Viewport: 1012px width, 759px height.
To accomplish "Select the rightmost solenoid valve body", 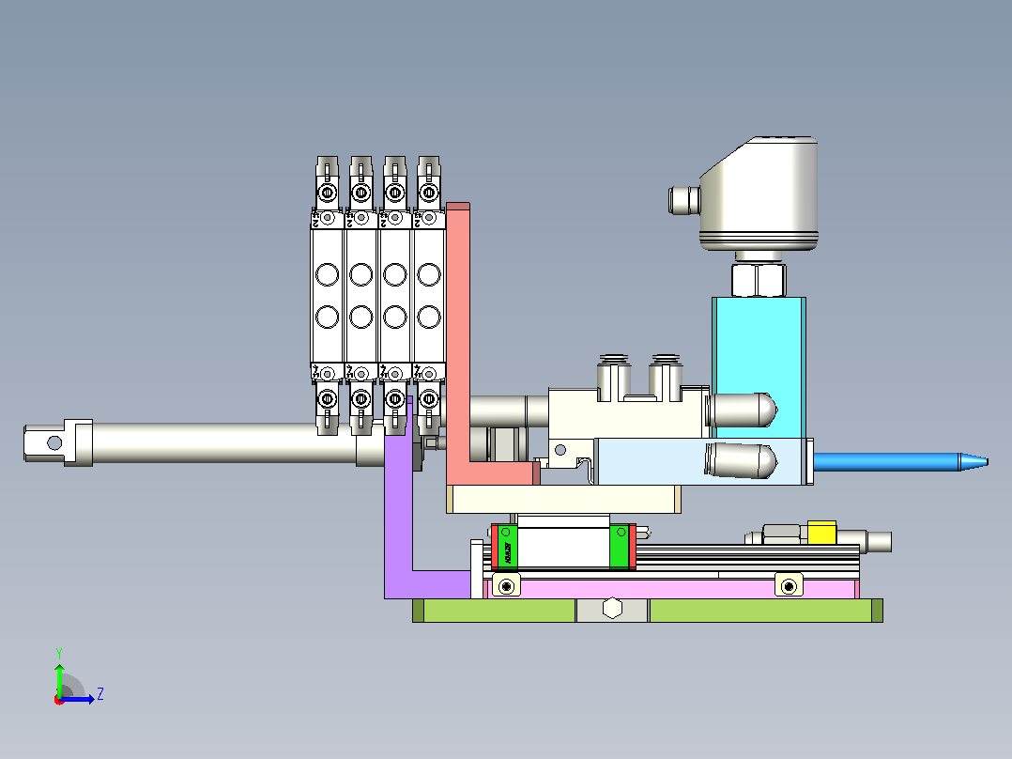I will [428, 295].
